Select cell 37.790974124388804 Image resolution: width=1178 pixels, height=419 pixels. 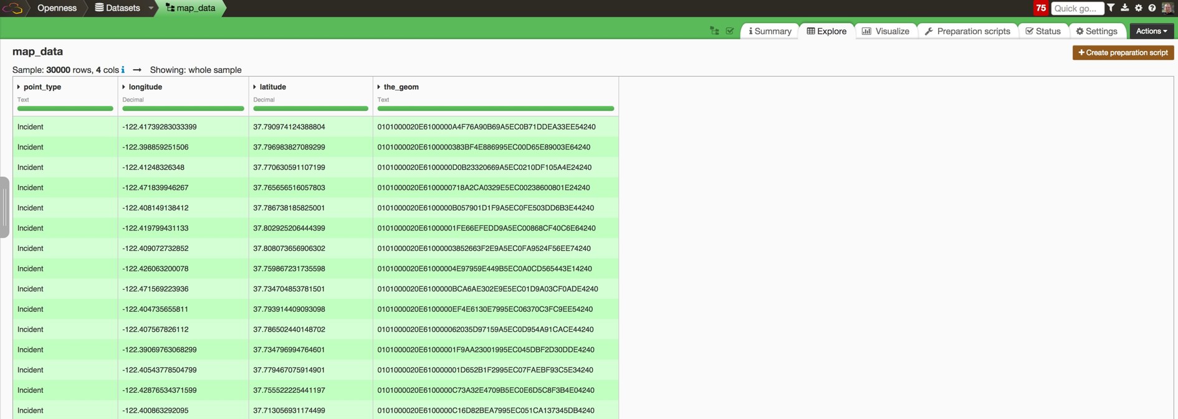(311, 127)
